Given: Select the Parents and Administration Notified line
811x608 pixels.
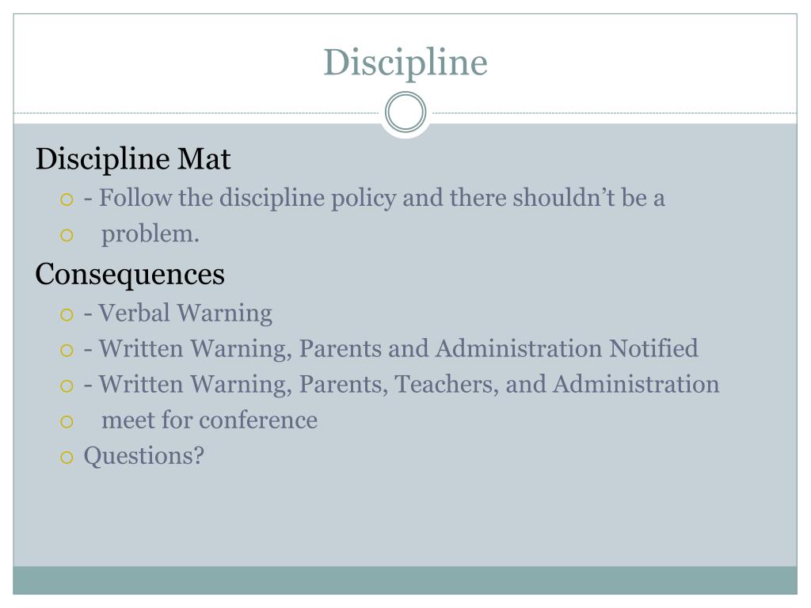Looking at the screenshot, I should (x=391, y=349).
